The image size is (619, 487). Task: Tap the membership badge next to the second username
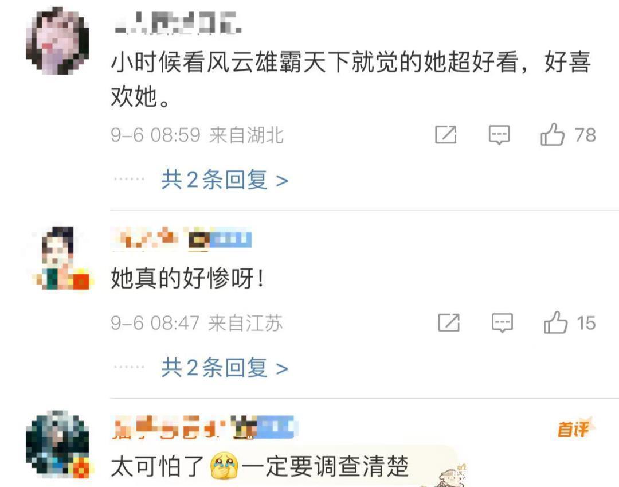point(220,239)
